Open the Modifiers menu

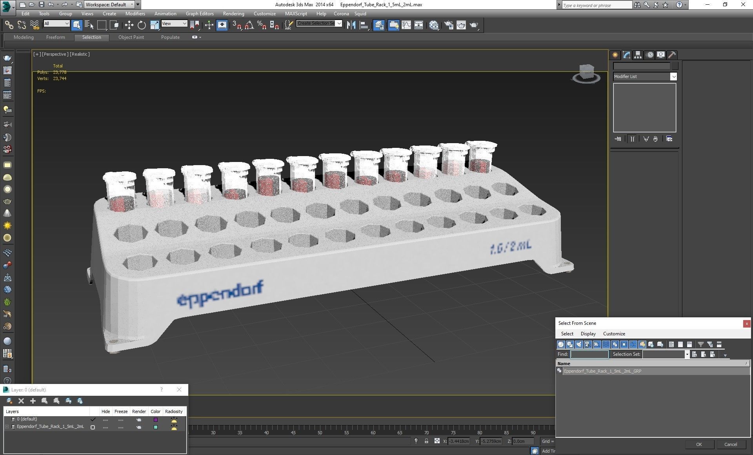pos(135,13)
